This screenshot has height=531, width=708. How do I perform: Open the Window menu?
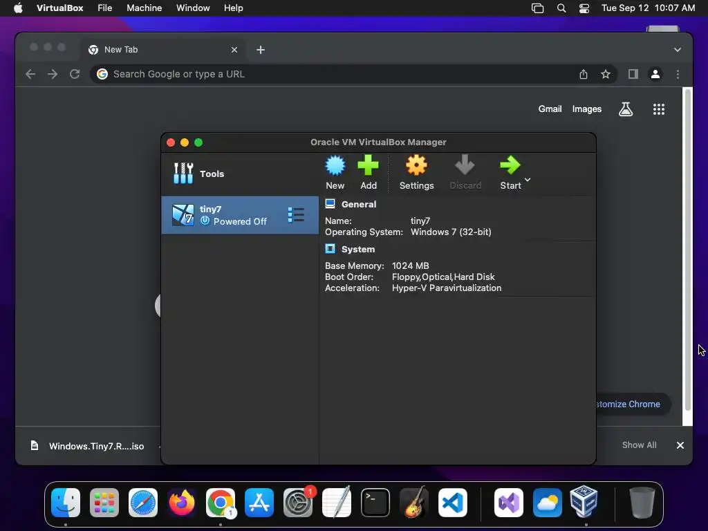point(193,8)
